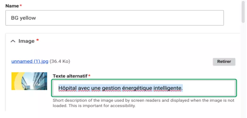The image size is (247, 118).
Task: Click BG yellow text in Name field
Action: point(23,18)
